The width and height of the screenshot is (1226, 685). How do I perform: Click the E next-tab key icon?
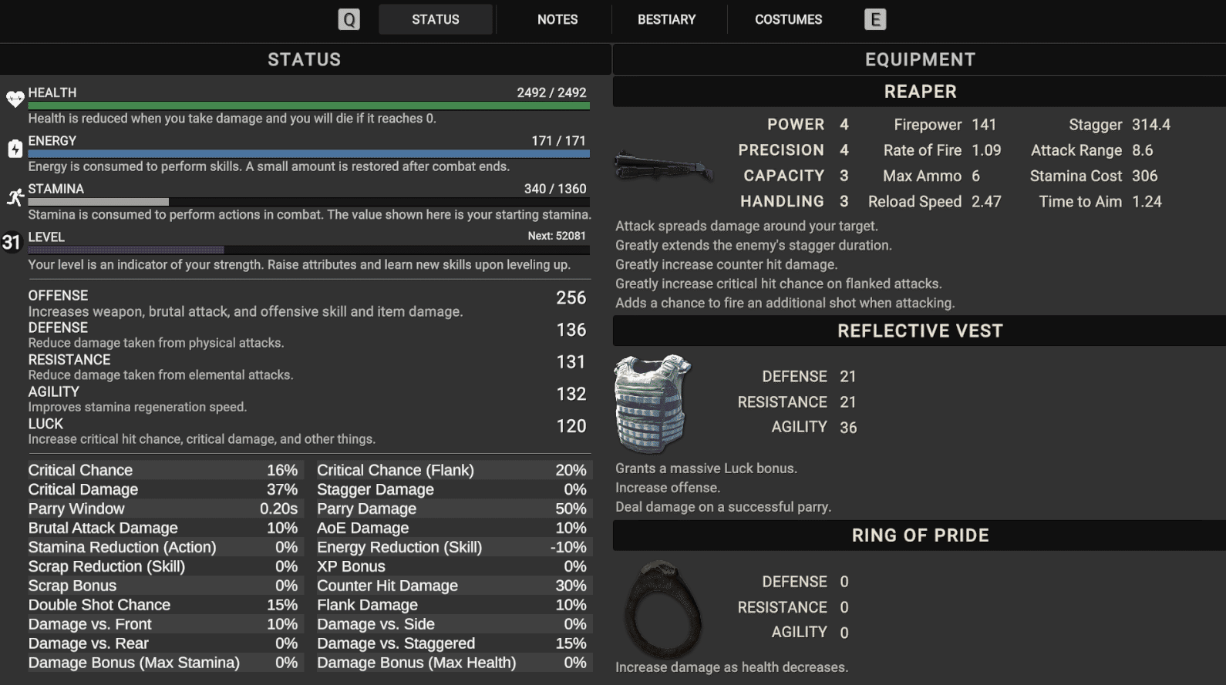click(x=875, y=19)
